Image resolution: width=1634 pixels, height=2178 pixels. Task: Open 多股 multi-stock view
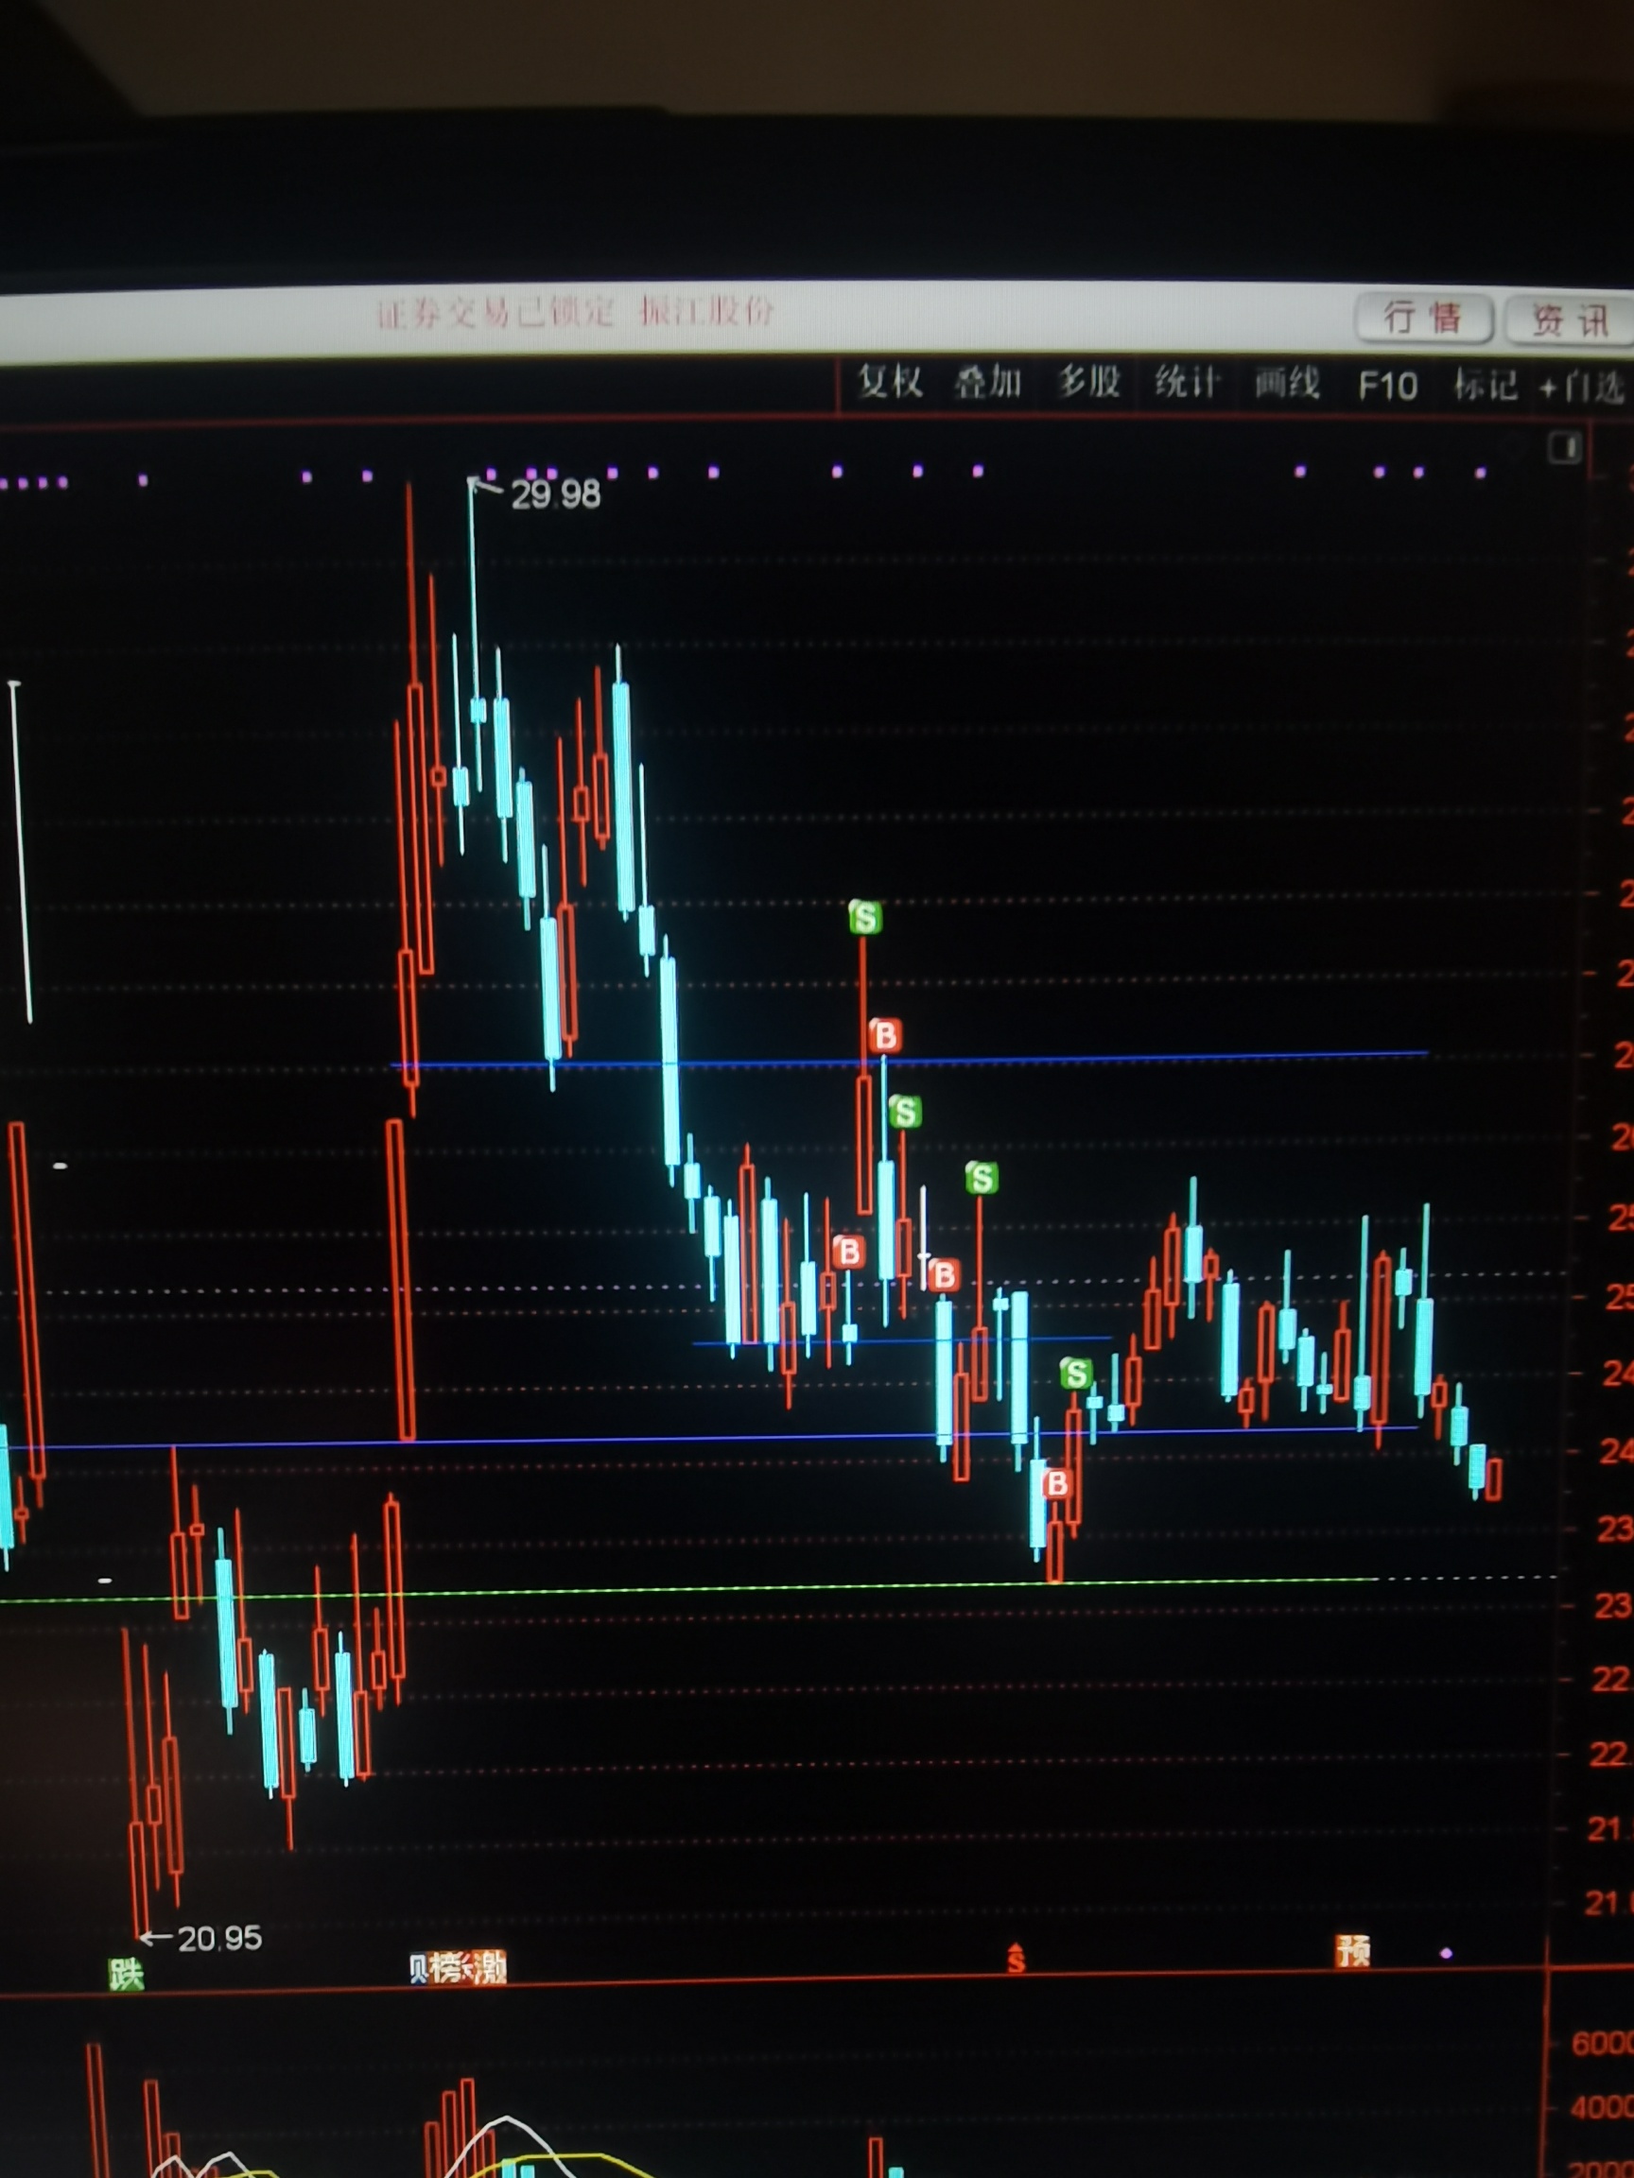click(1088, 382)
